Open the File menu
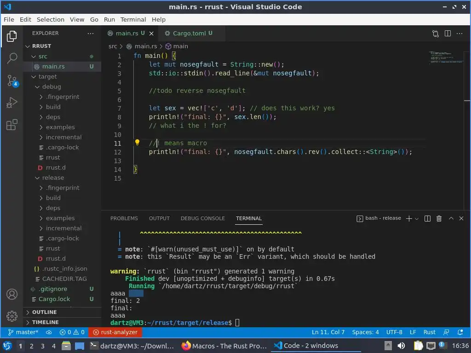Screen dimensions: 471x353 [x=9, y=19]
